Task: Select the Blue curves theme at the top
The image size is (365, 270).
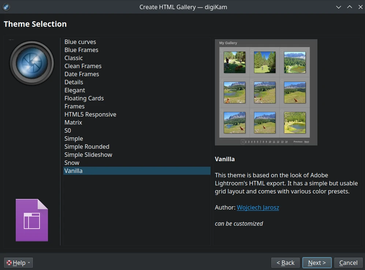Action: (80, 42)
